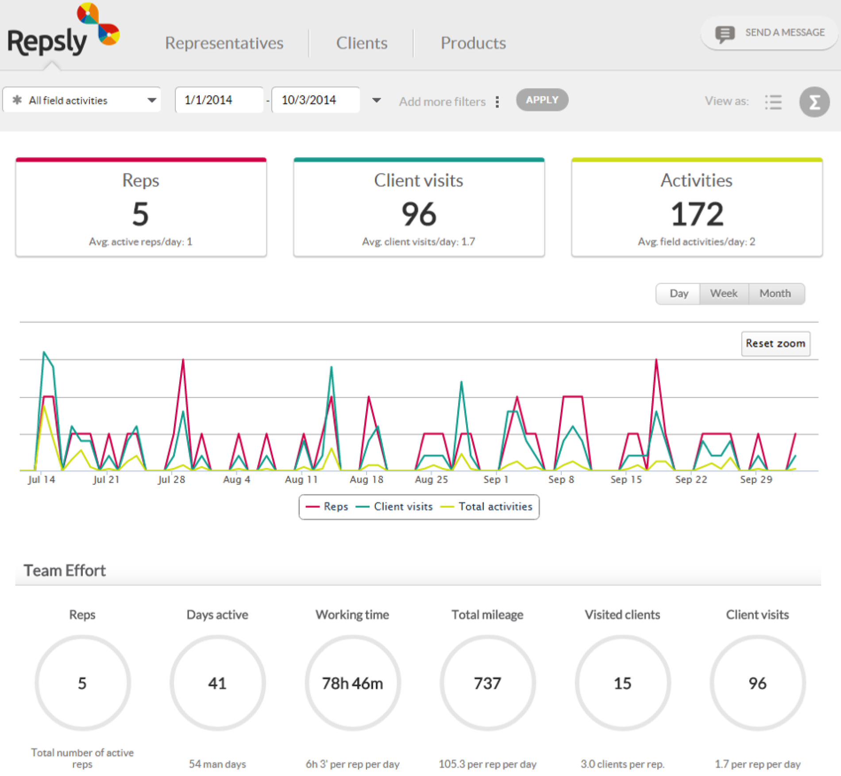Viewport: 841px width, 776px height.
Task: Click Add more filters
Action: tap(442, 102)
